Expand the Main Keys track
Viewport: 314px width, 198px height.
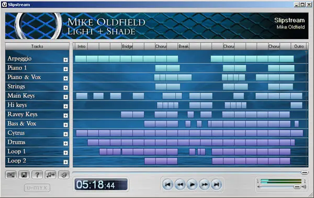65,97
